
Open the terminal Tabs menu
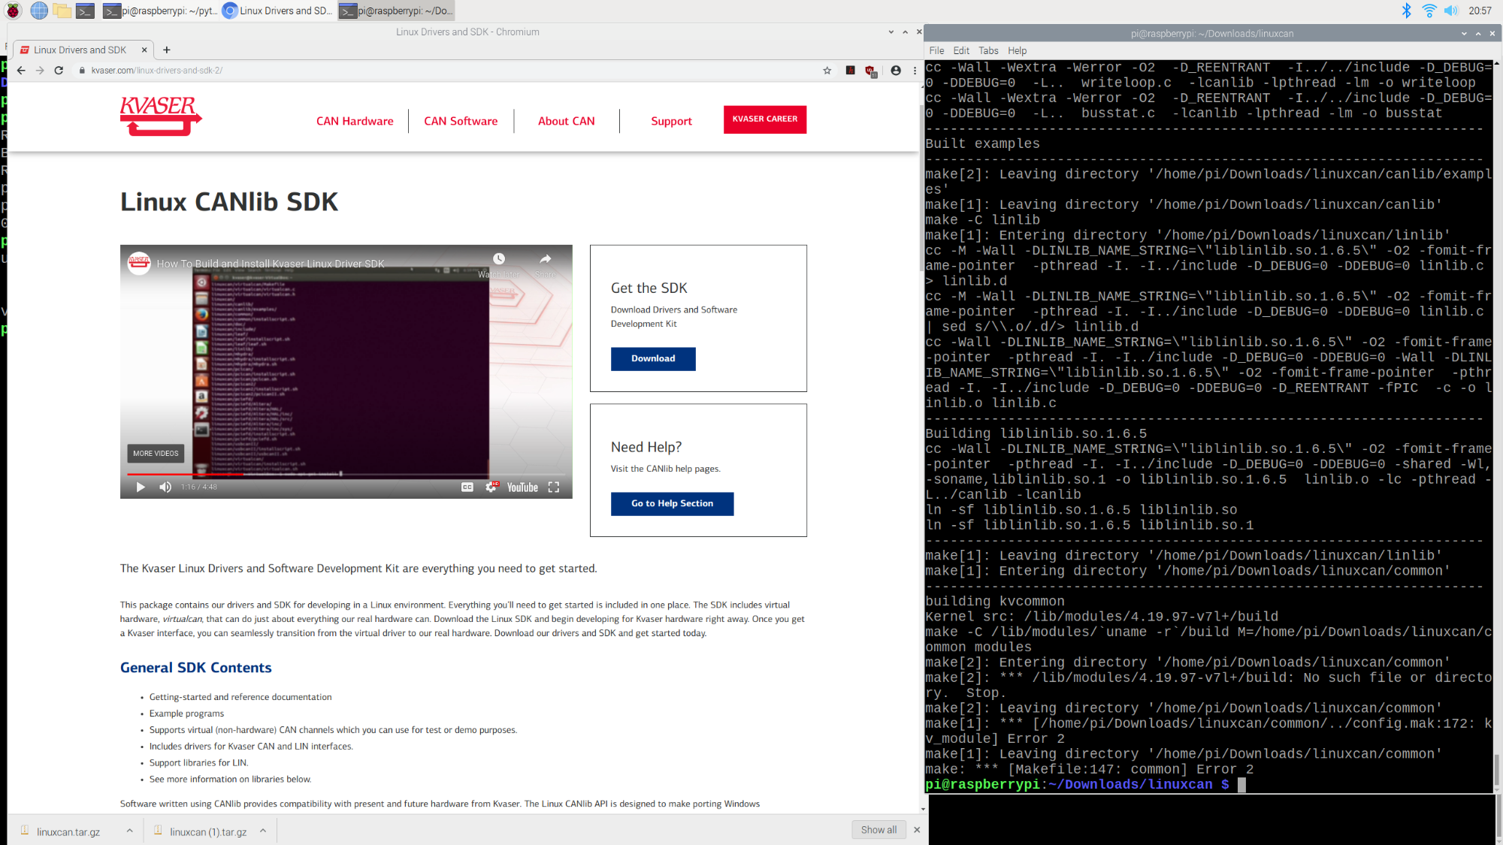click(x=988, y=50)
